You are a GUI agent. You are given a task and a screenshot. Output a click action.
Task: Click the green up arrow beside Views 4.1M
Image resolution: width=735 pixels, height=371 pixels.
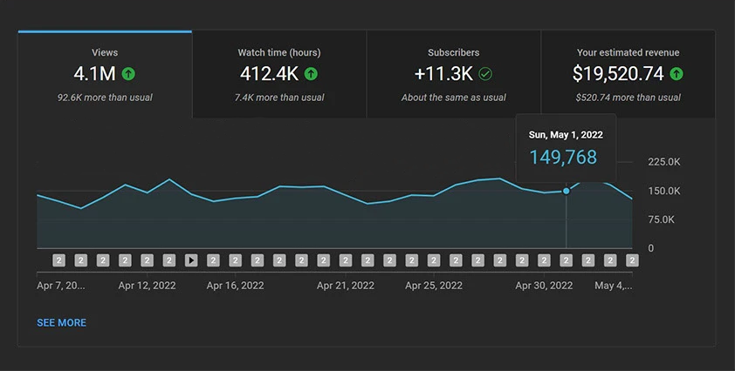coord(128,74)
